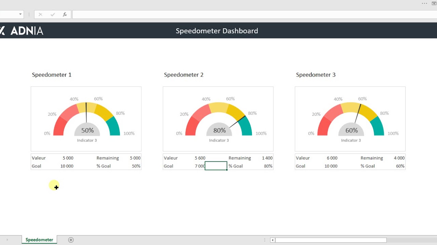Select % Goal value 60%
This screenshot has height=245, width=437.
400,166
